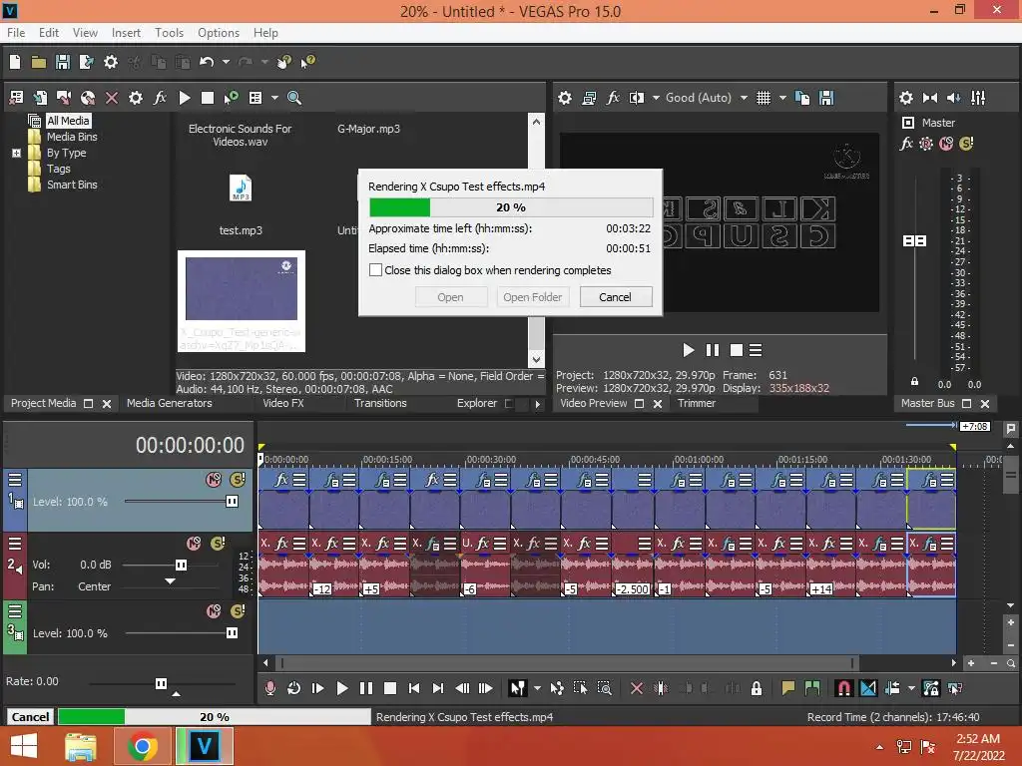
Task: Click the New Project icon
Action: 15,62
